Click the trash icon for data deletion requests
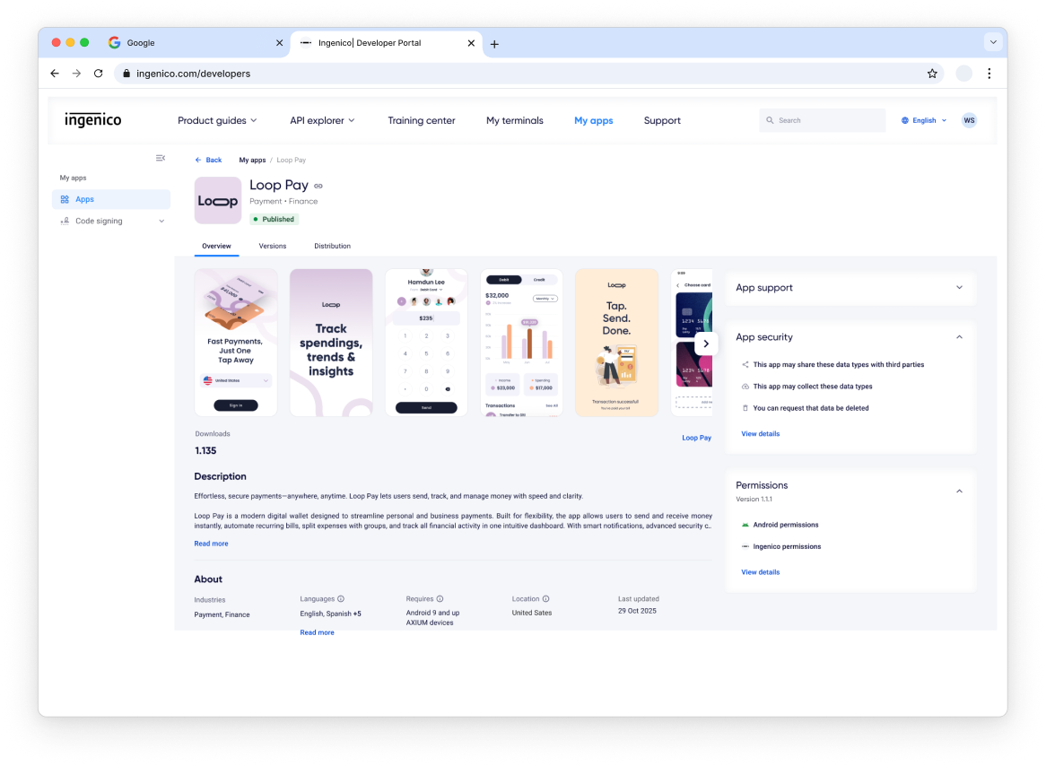The height and width of the screenshot is (766, 1046). (745, 407)
